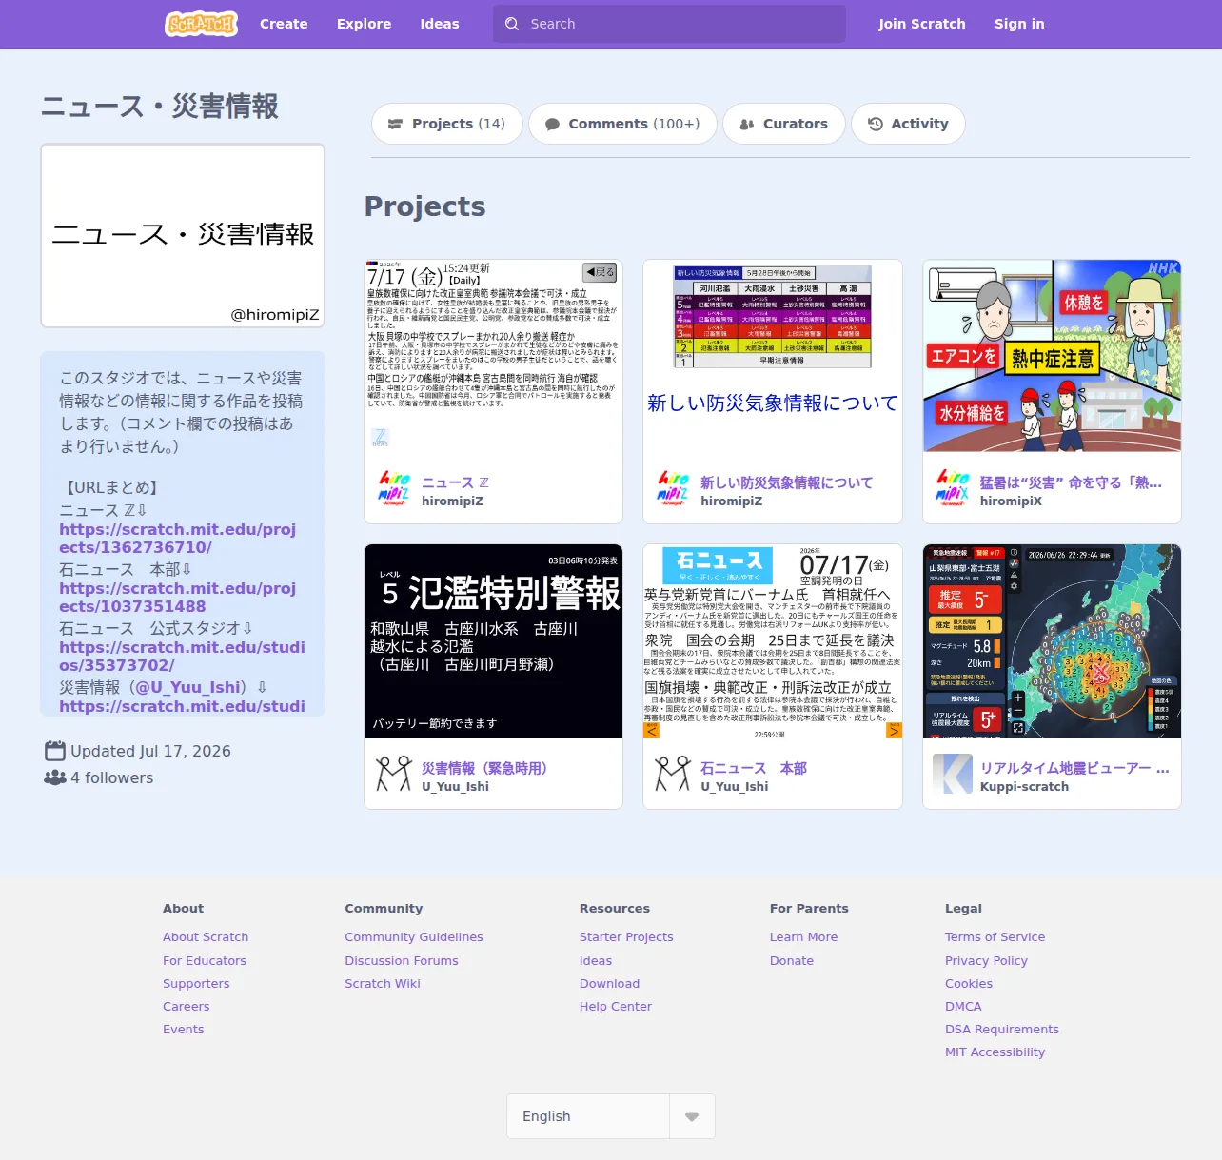Click the Join Scratch link
This screenshot has height=1160, width=1222.
tap(922, 24)
